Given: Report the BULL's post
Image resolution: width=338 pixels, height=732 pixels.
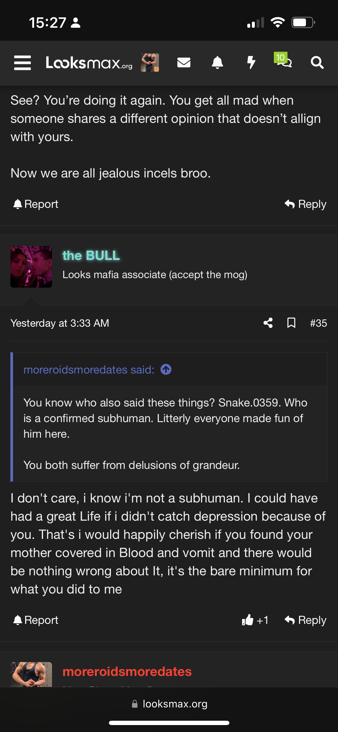Looking at the screenshot, I should [36, 620].
